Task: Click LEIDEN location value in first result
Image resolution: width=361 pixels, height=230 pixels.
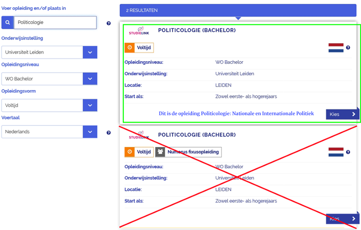Action: click(223, 85)
